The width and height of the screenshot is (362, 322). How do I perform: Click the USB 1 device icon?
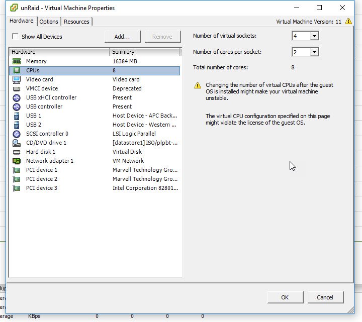point(17,116)
